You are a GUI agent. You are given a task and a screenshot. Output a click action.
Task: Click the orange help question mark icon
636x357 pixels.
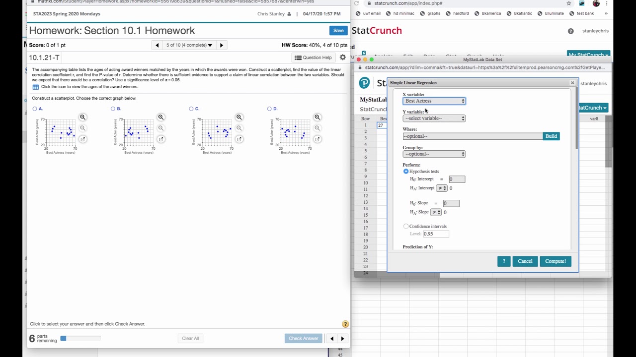[x=345, y=324]
